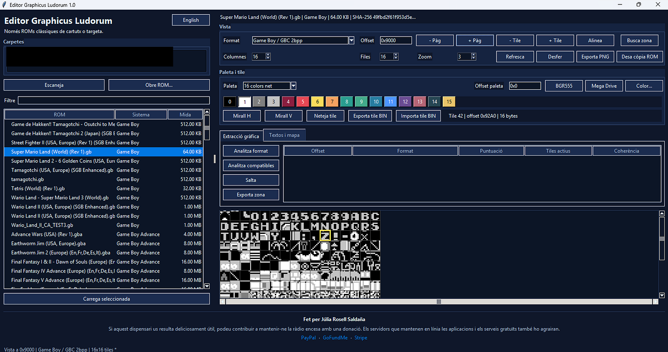Click into the Offset input field
Screen dimensions: 668x352
(x=395, y=40)
